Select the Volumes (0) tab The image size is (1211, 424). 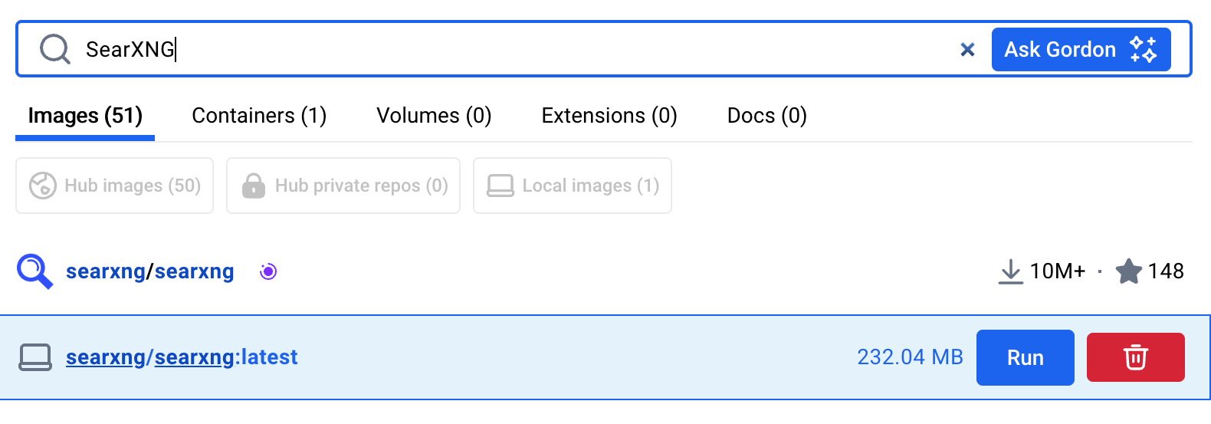click(434, 116)
